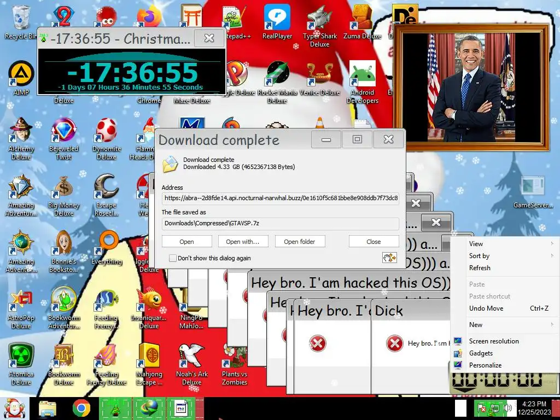Launch the AIMP desktop shortcut
The width and height of the screenshot is (560, 420).
[x=21, y=79]
